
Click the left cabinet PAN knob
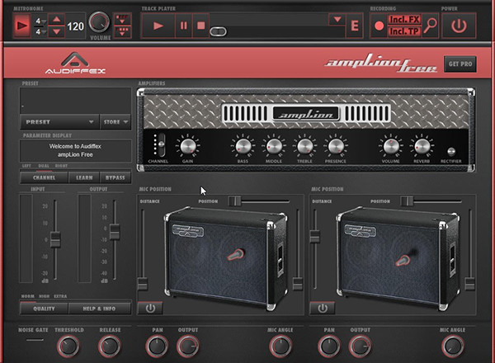click(157, 346)
